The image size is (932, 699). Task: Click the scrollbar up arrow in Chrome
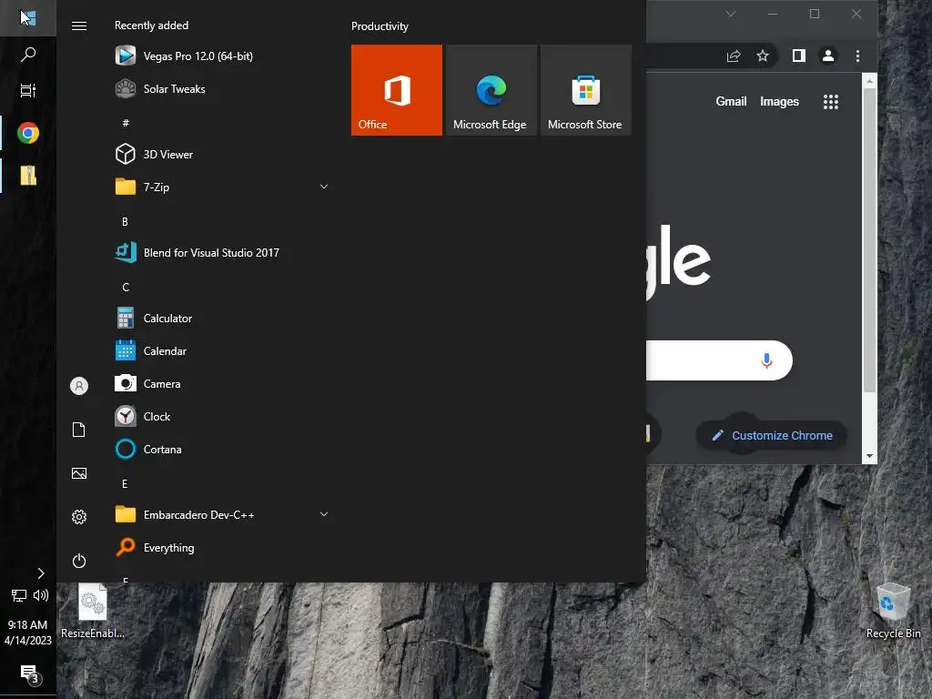[869, 81]
